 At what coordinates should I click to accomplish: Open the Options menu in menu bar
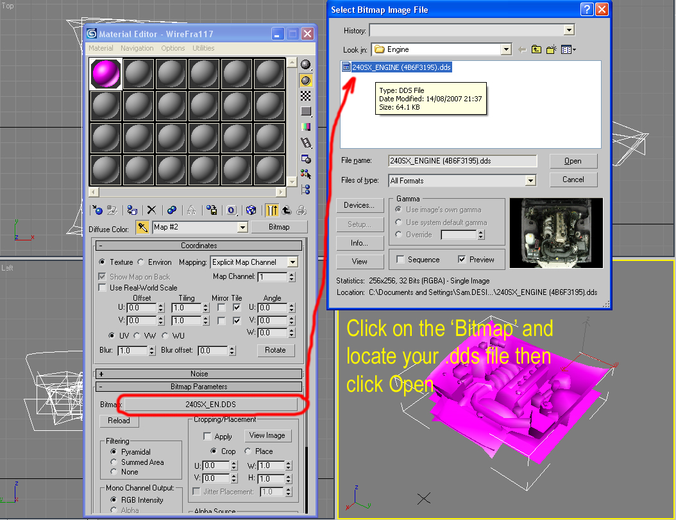173,48
